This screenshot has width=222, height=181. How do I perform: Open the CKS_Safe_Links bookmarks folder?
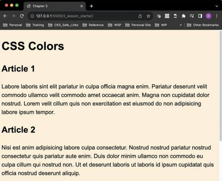(x=63, y=25)
